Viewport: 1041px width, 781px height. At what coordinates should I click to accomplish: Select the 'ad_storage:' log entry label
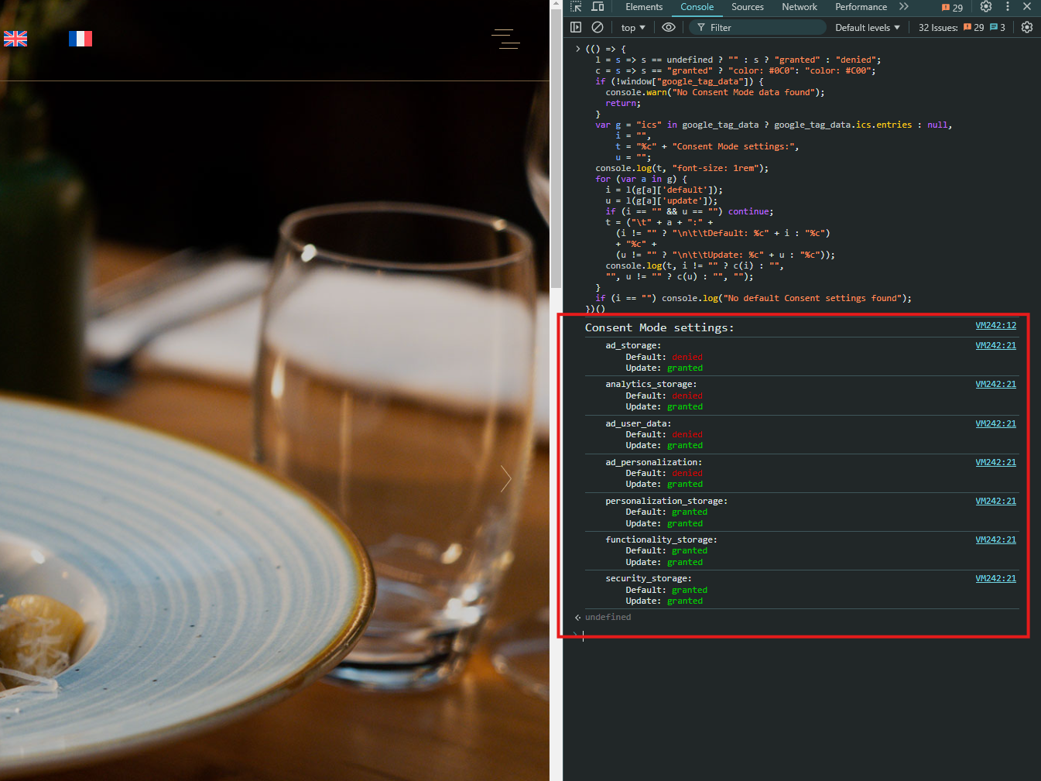(x=633, y=346)
